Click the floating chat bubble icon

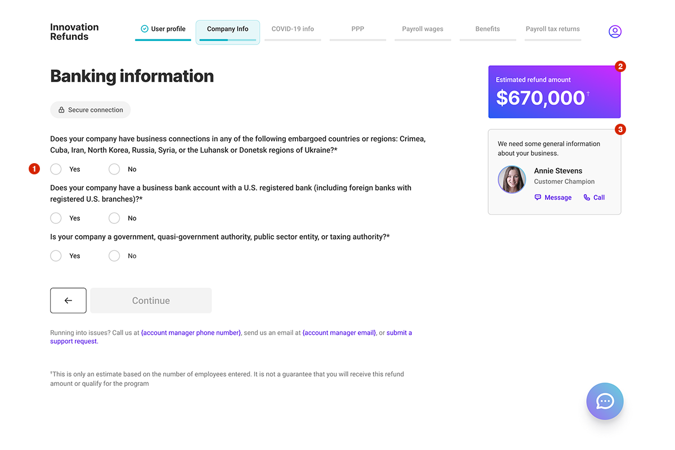click(x=605, y=401)
